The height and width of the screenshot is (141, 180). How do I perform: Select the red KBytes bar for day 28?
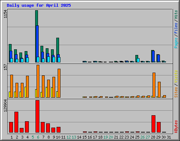pyautogui.click(x=153, y=124)
